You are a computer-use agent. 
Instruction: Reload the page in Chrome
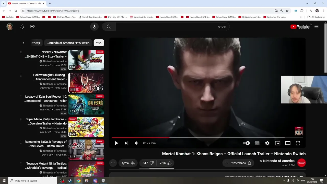pyautogui.click(x=16, y=11)
